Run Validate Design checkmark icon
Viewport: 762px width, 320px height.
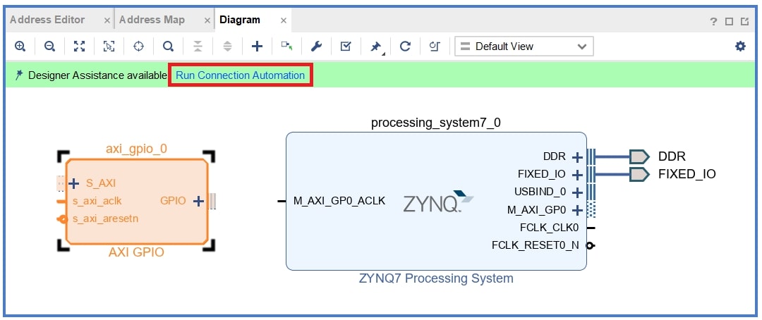(346, 46)
